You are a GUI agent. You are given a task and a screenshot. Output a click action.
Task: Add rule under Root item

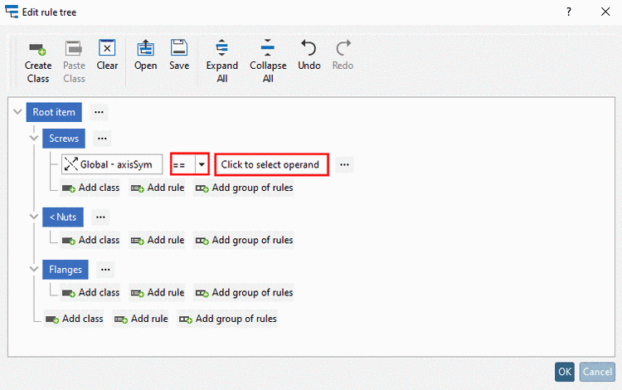point(141,319)
